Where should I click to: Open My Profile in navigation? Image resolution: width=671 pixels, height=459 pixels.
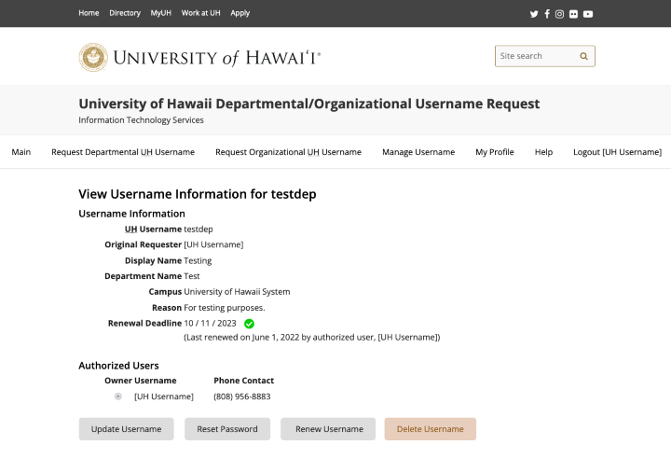495,152
